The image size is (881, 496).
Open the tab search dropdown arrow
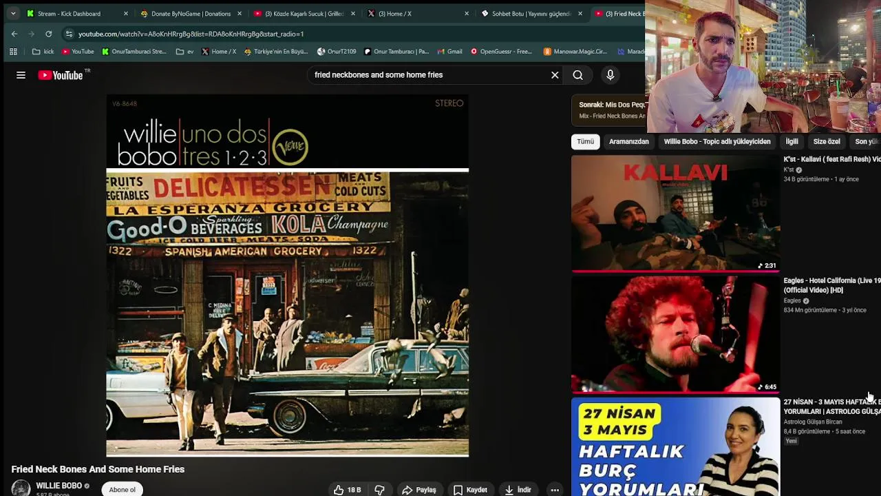[x=12, y=13]
